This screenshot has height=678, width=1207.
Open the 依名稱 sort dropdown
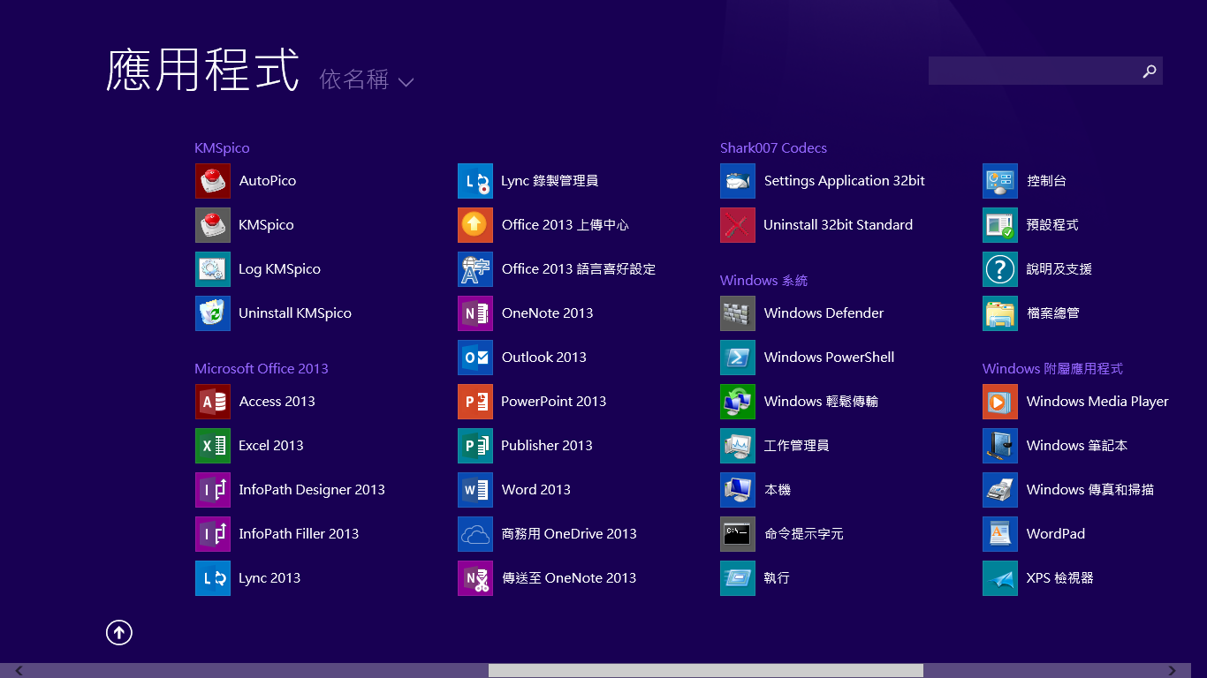tap(367, 80)
